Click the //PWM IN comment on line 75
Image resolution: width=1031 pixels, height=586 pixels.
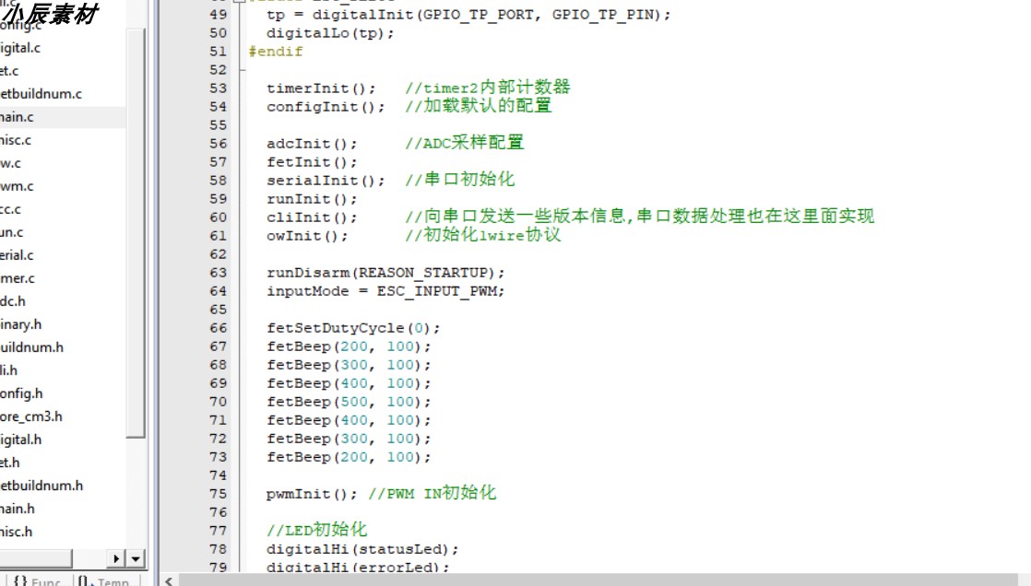[432, 493]
